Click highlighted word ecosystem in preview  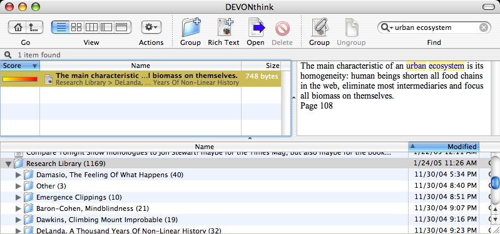coord(446,66)
